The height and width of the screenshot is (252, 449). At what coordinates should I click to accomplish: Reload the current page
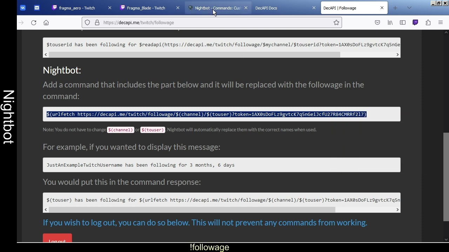(x=34, y=22)
